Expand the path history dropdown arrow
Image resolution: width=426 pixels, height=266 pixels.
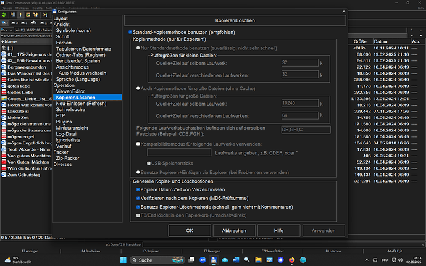click(421, 36)
